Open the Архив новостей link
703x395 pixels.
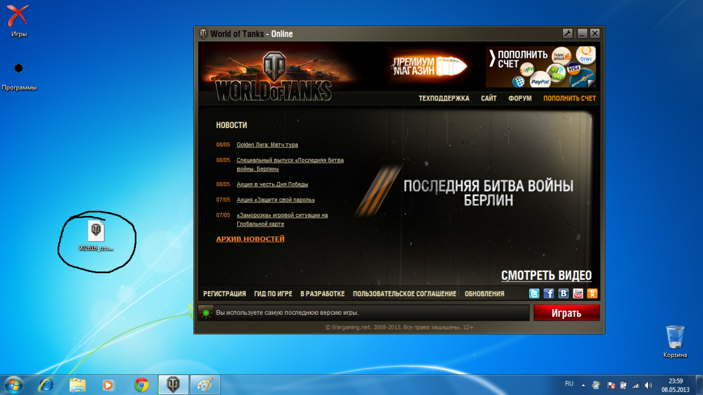click(x=250, y=239)
